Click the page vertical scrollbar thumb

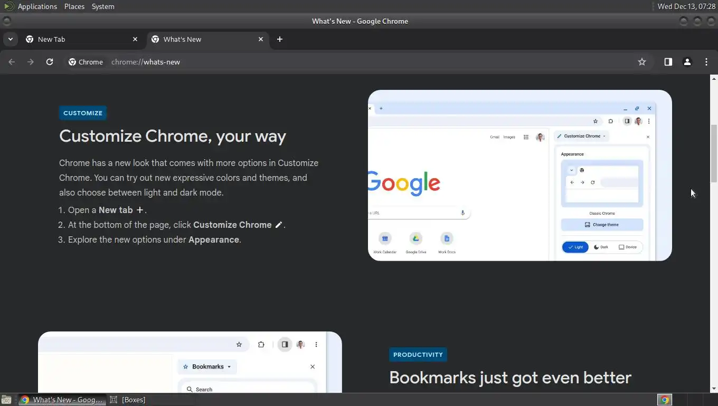pos(714,153)
